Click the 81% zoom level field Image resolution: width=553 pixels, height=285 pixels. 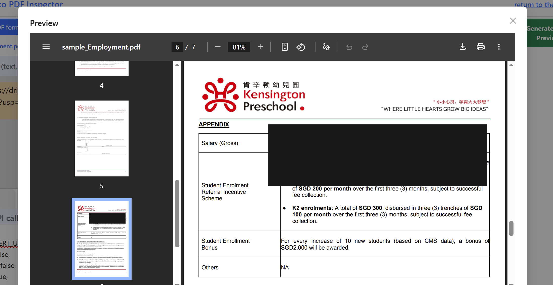pos(239,47)
